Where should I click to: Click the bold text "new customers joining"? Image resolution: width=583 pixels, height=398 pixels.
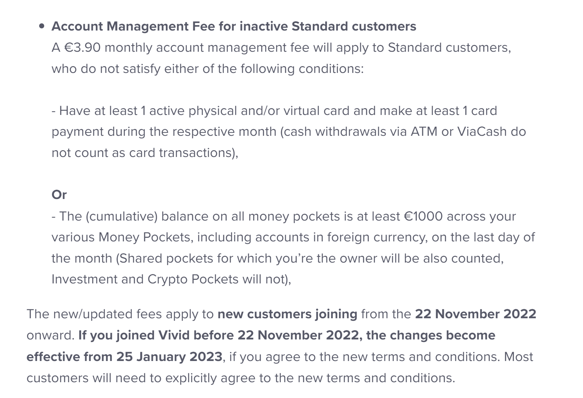[x=287, y=314]
